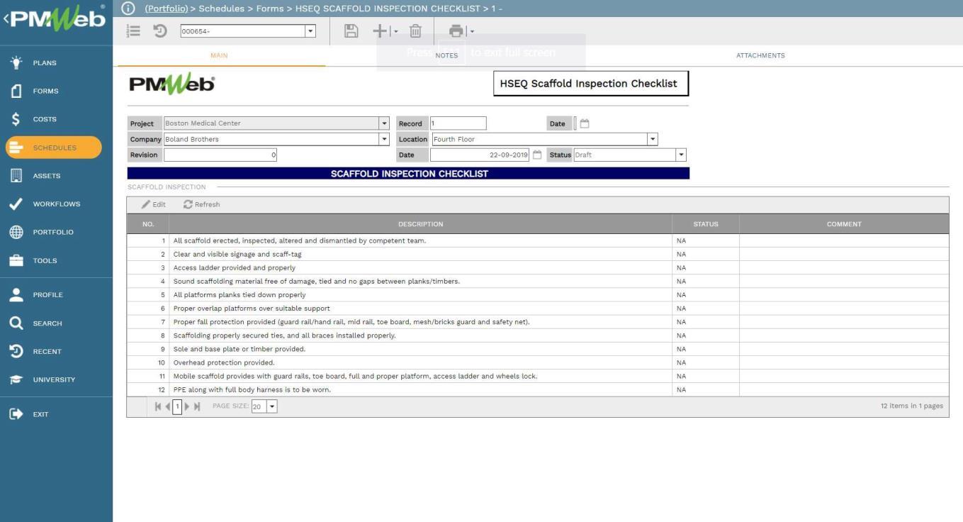Click the PMWeb logo in sidebar
The width and height of the screenshot is (963, 522).
pyautogui.click(x=57, y=18)
